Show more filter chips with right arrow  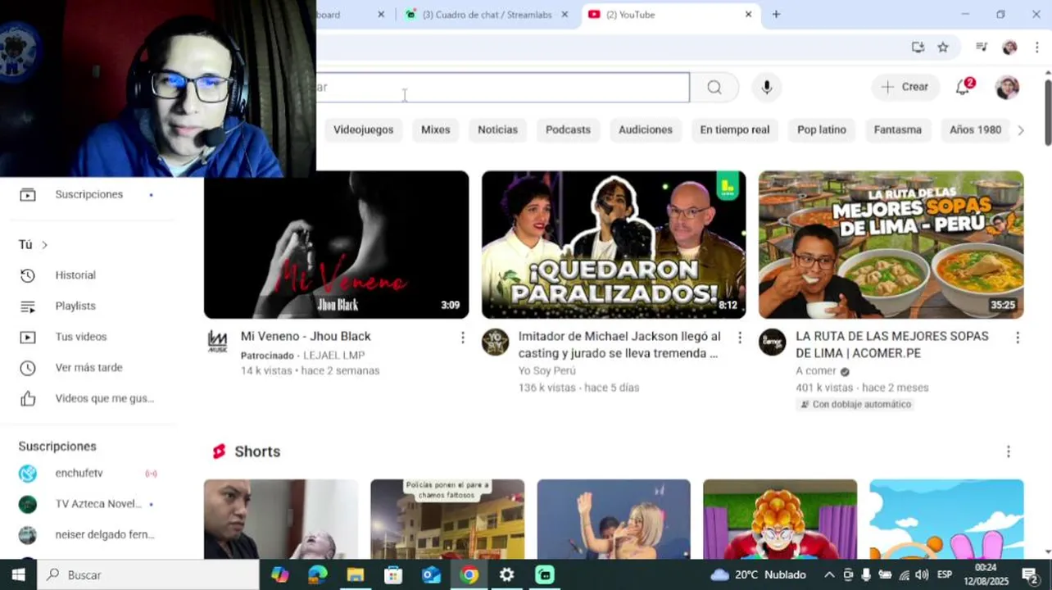1021,130
